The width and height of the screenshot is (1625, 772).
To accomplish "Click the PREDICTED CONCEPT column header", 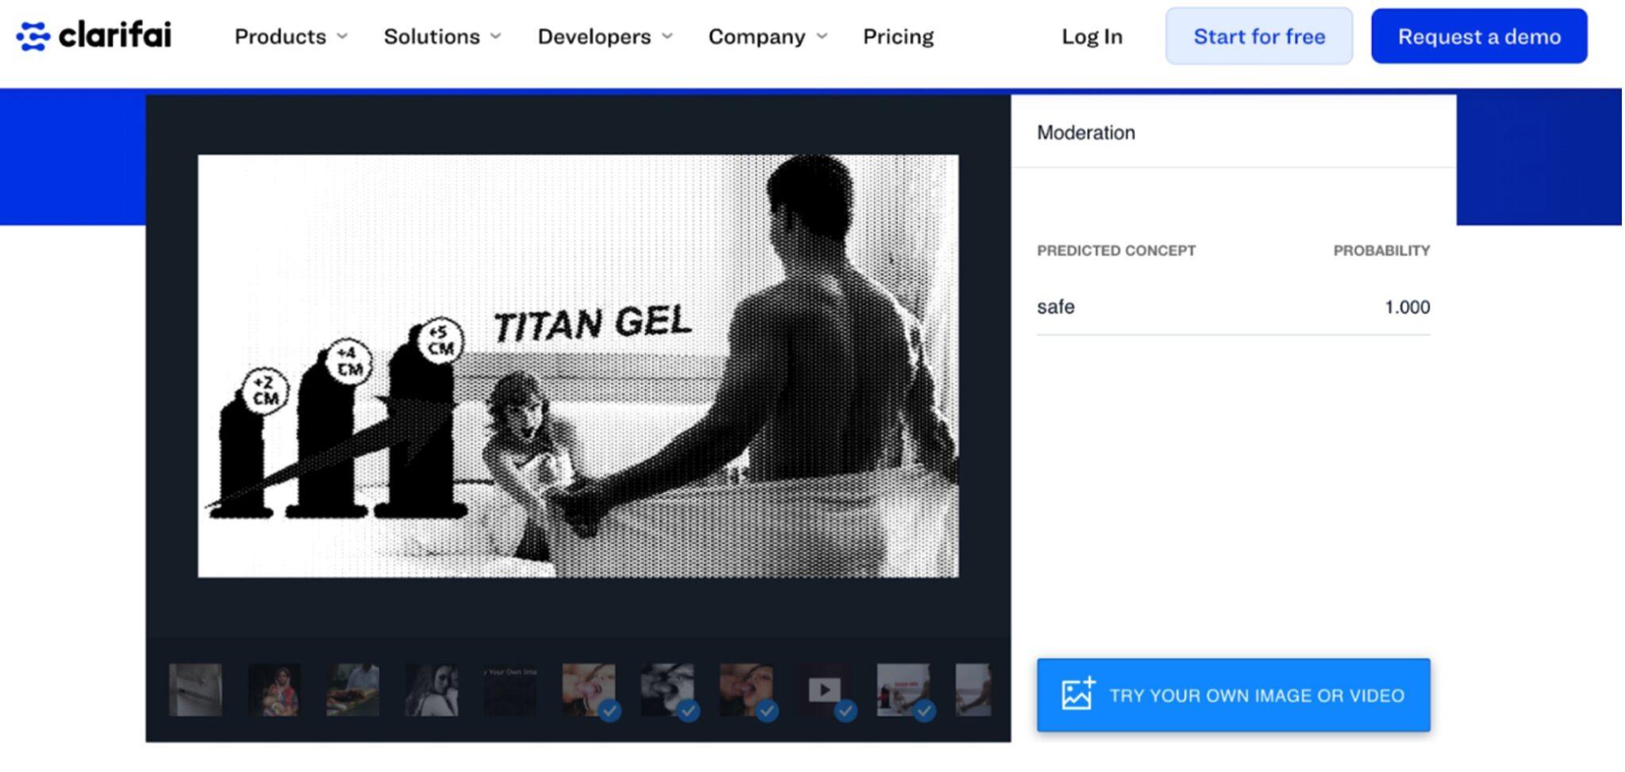I will coord(1116,250).
